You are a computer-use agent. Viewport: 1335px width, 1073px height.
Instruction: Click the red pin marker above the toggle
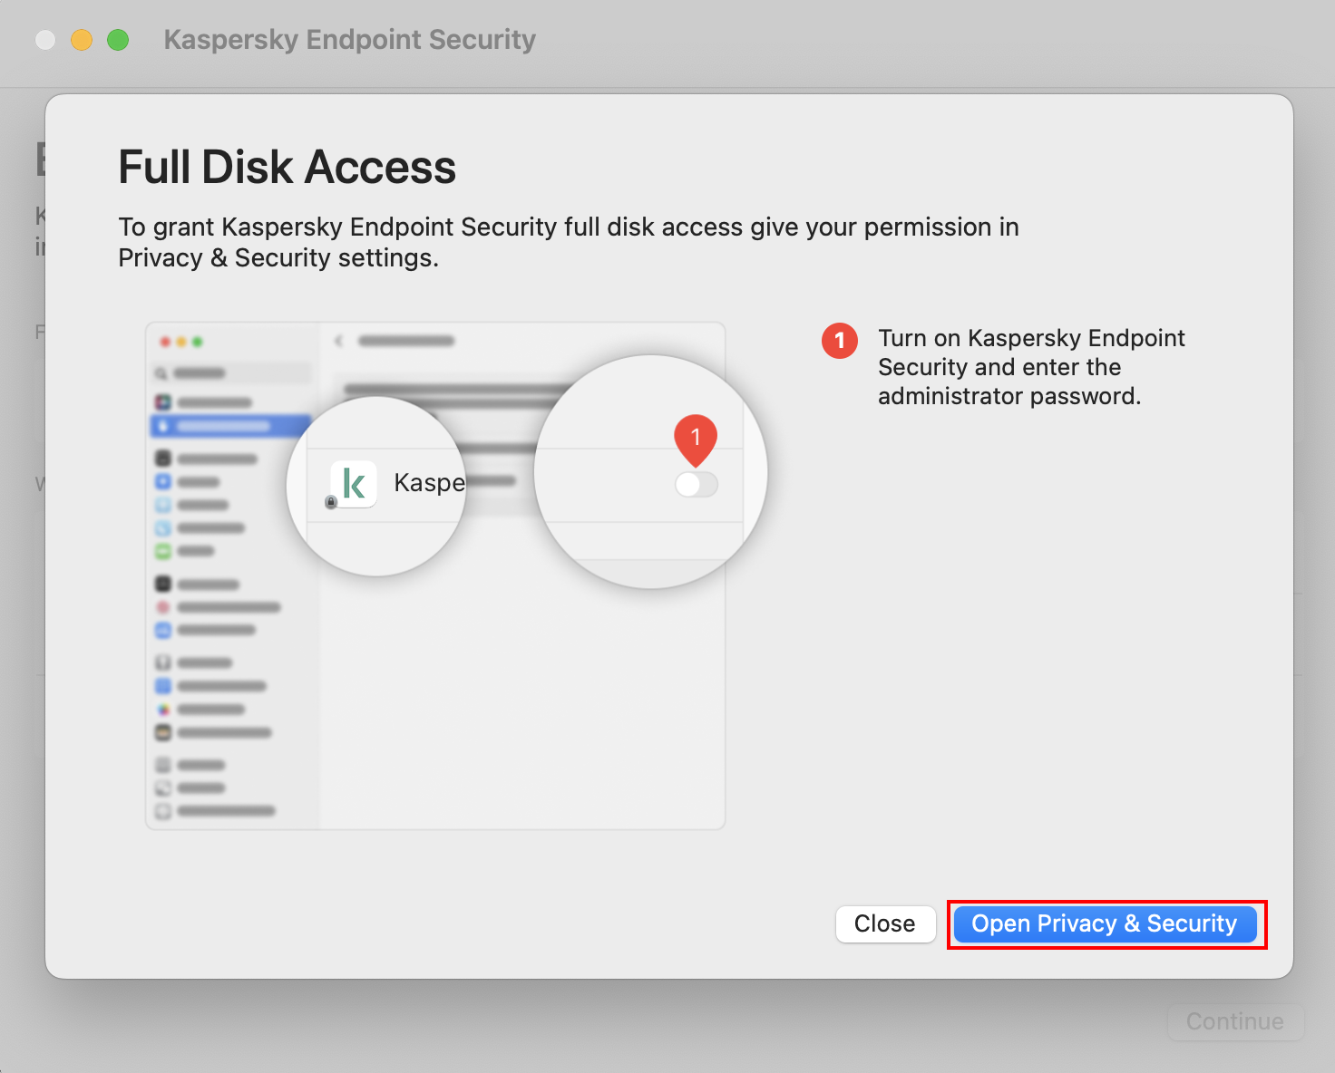[x=696, y=438]
